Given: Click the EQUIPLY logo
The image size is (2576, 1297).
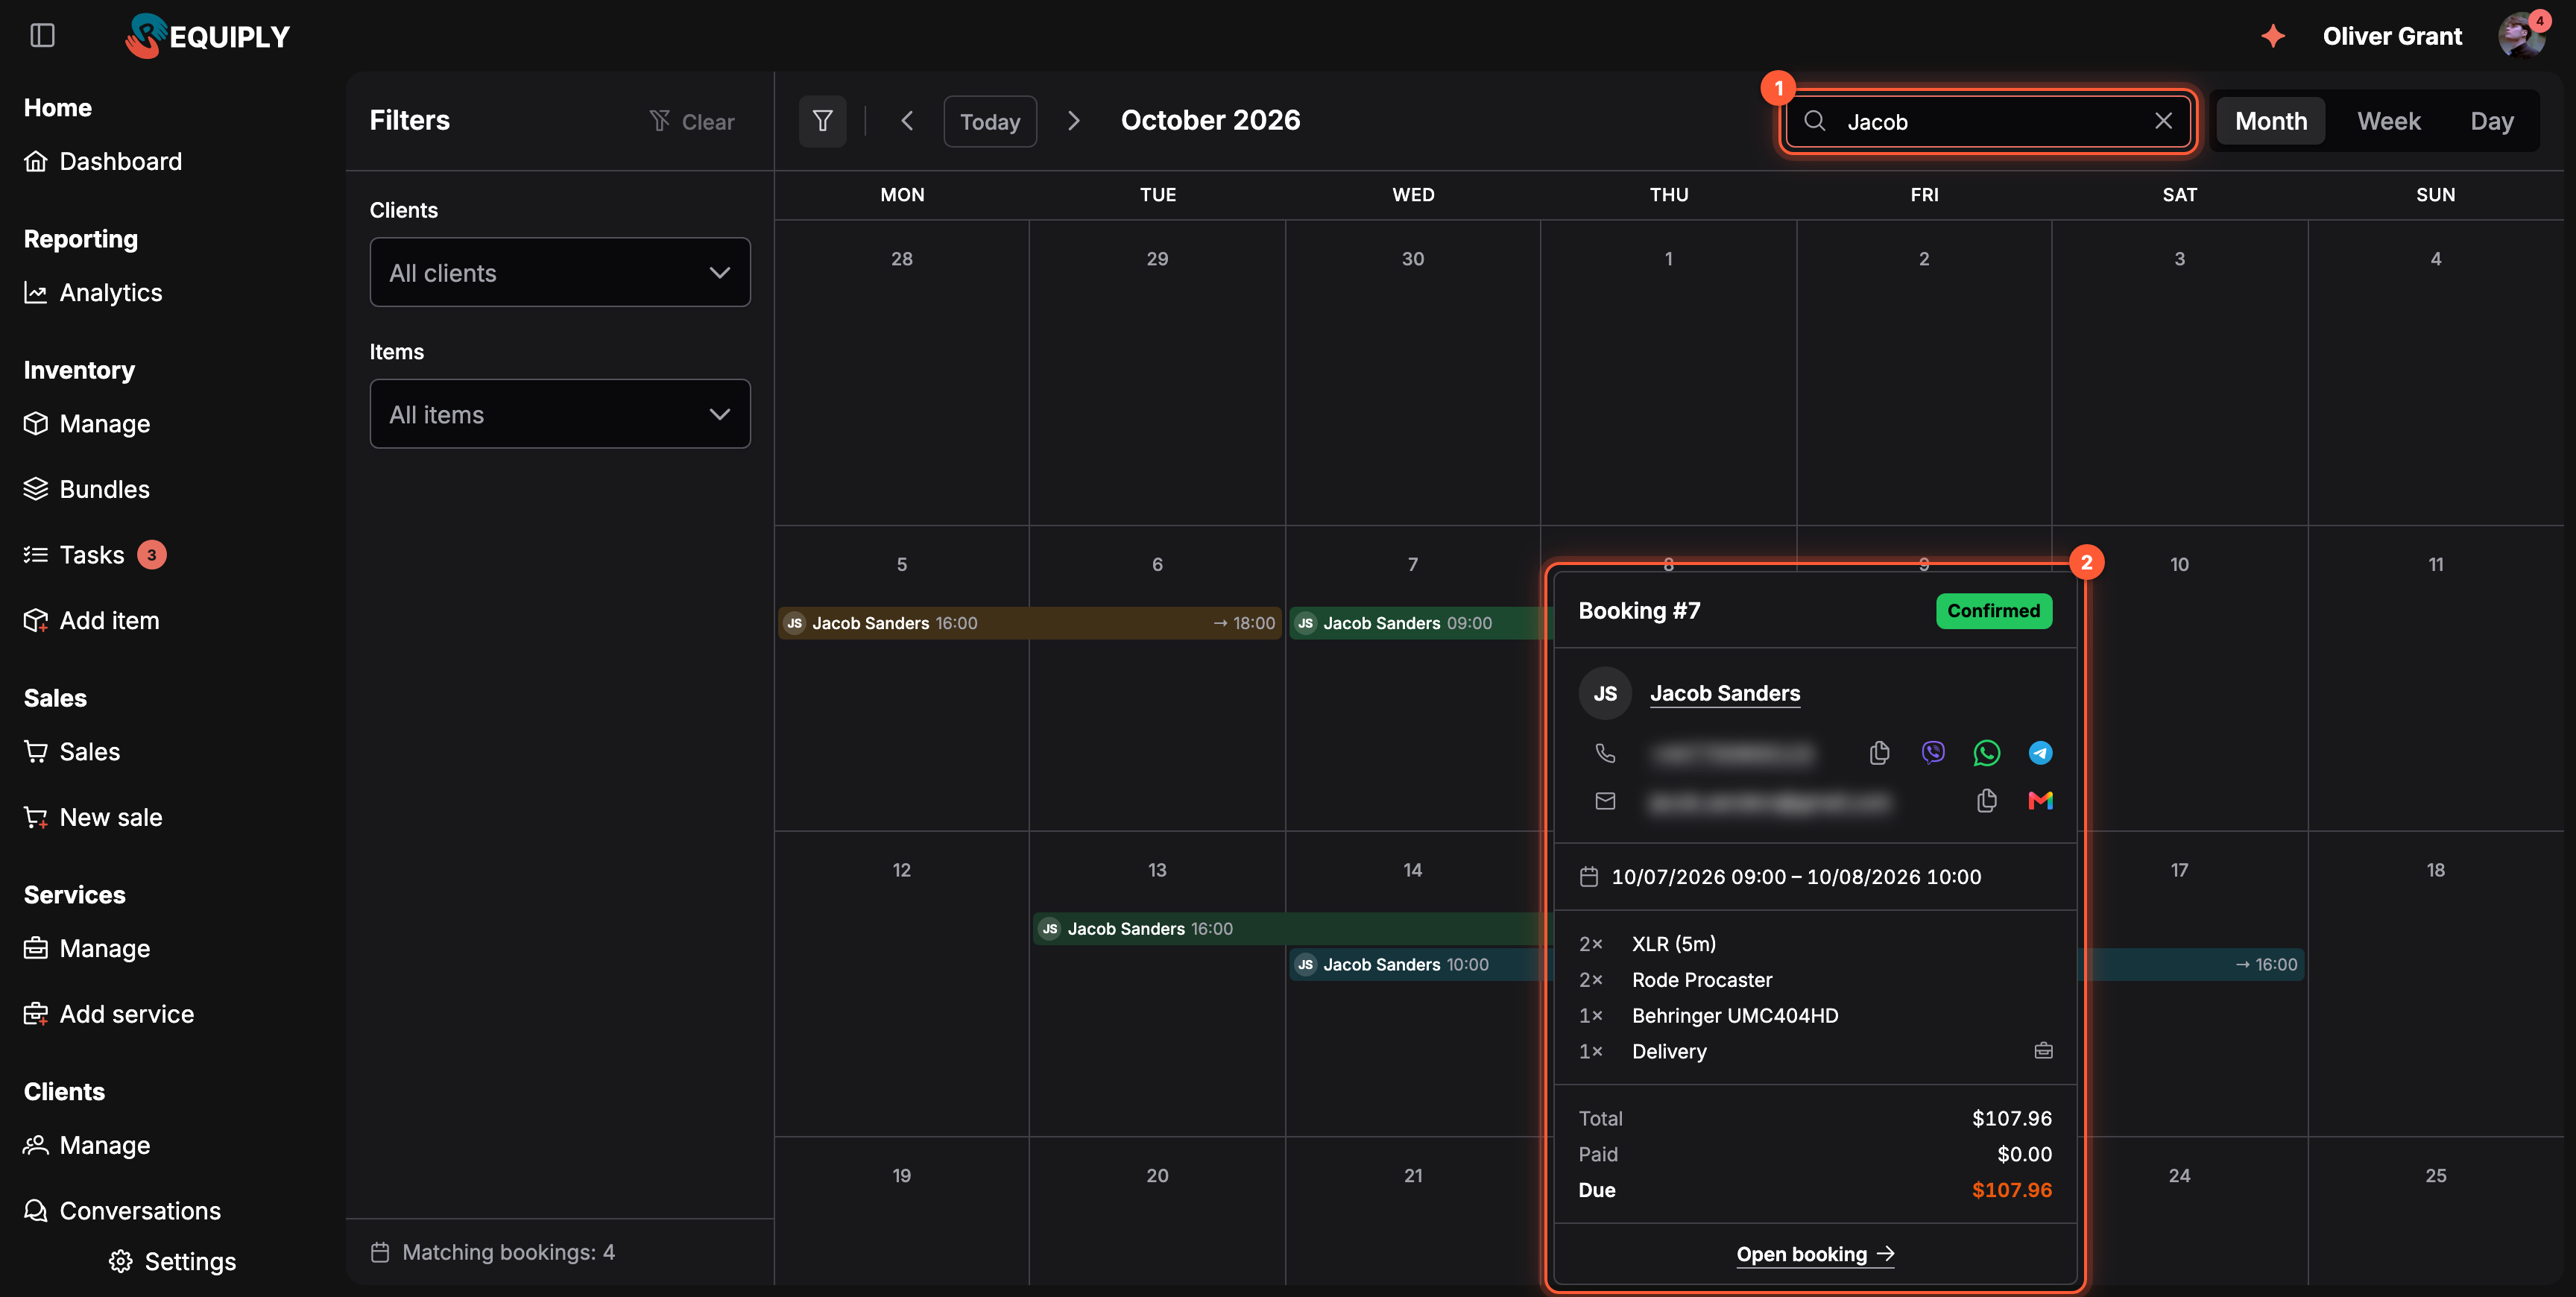Looking at the screenshot, I should 208,36.
